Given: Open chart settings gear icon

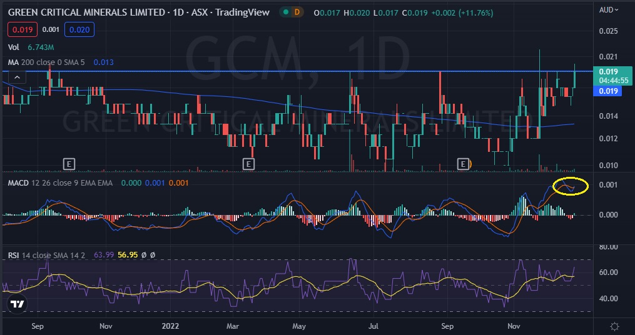Looking at the screenshot, I should [x=614, y=326].
